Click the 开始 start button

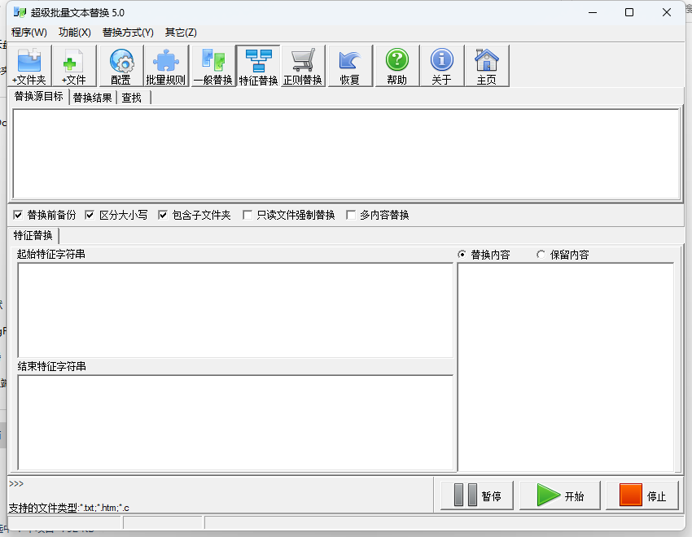click(560, 496)
